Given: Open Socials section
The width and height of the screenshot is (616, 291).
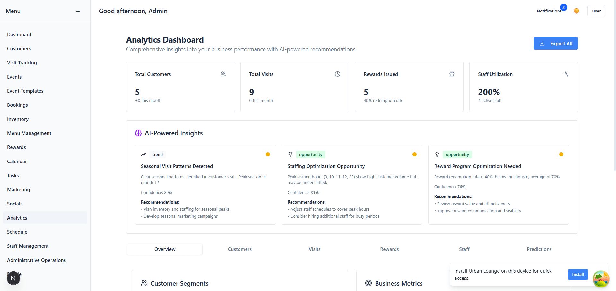Looking at the screenshot, I should click(45, 204).
